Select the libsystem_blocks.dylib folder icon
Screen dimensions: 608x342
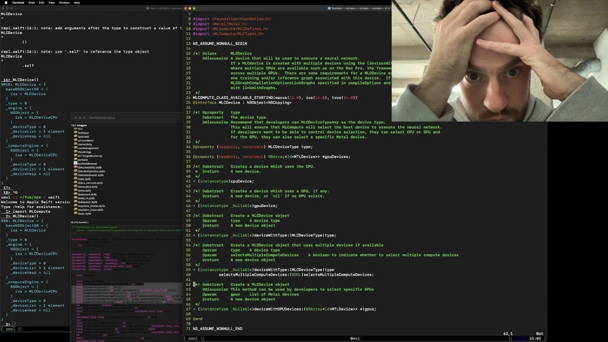point(76,206)
